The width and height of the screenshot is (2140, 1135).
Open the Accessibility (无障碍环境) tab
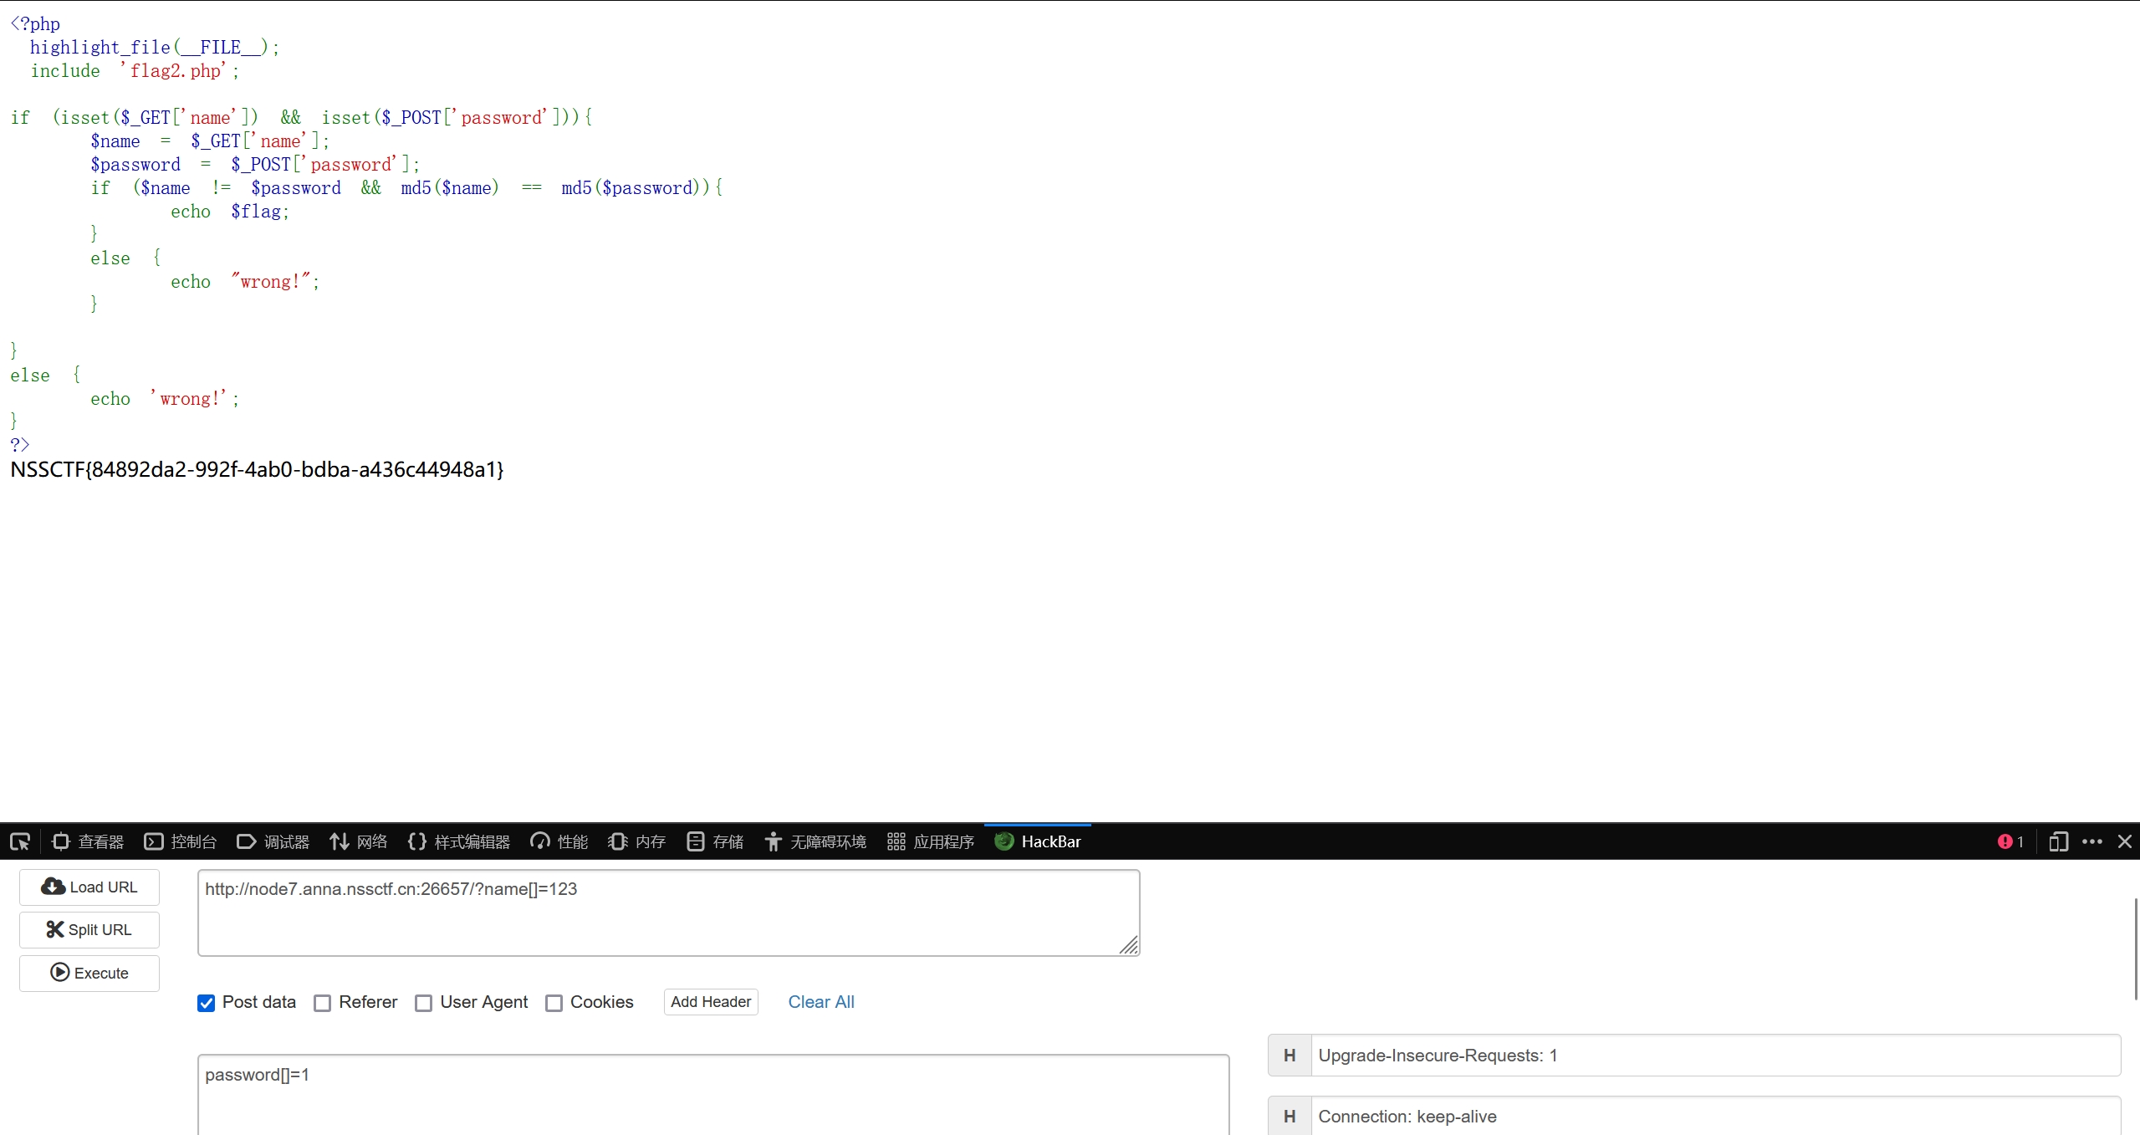click(815, 841)
